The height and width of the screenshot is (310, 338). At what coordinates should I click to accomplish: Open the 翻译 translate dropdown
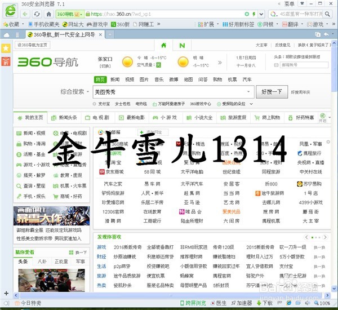coord(292,24)
